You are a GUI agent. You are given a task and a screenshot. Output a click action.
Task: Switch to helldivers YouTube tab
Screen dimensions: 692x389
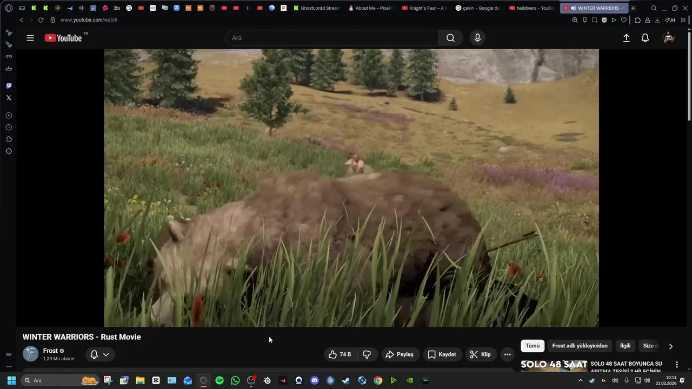coord(531,8)
